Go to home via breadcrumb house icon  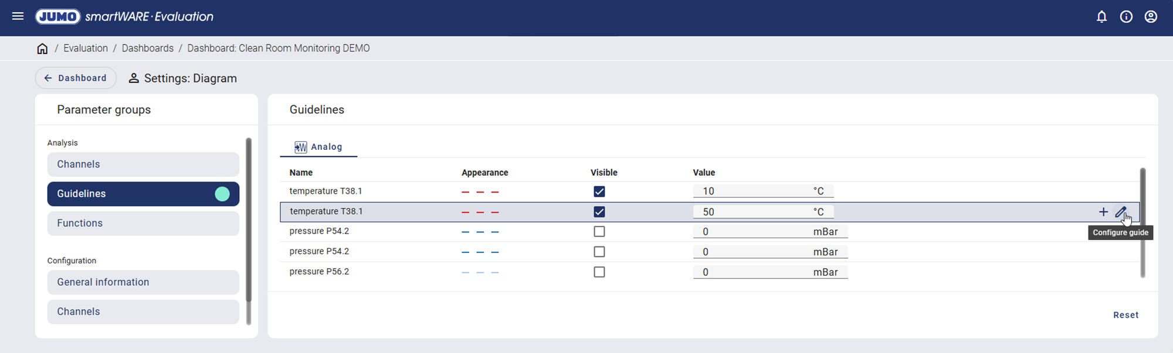(x=42, y=49)
